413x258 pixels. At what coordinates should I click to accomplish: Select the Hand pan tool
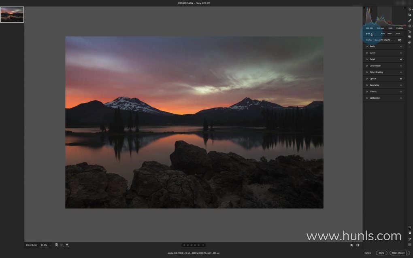coord(410,233)
